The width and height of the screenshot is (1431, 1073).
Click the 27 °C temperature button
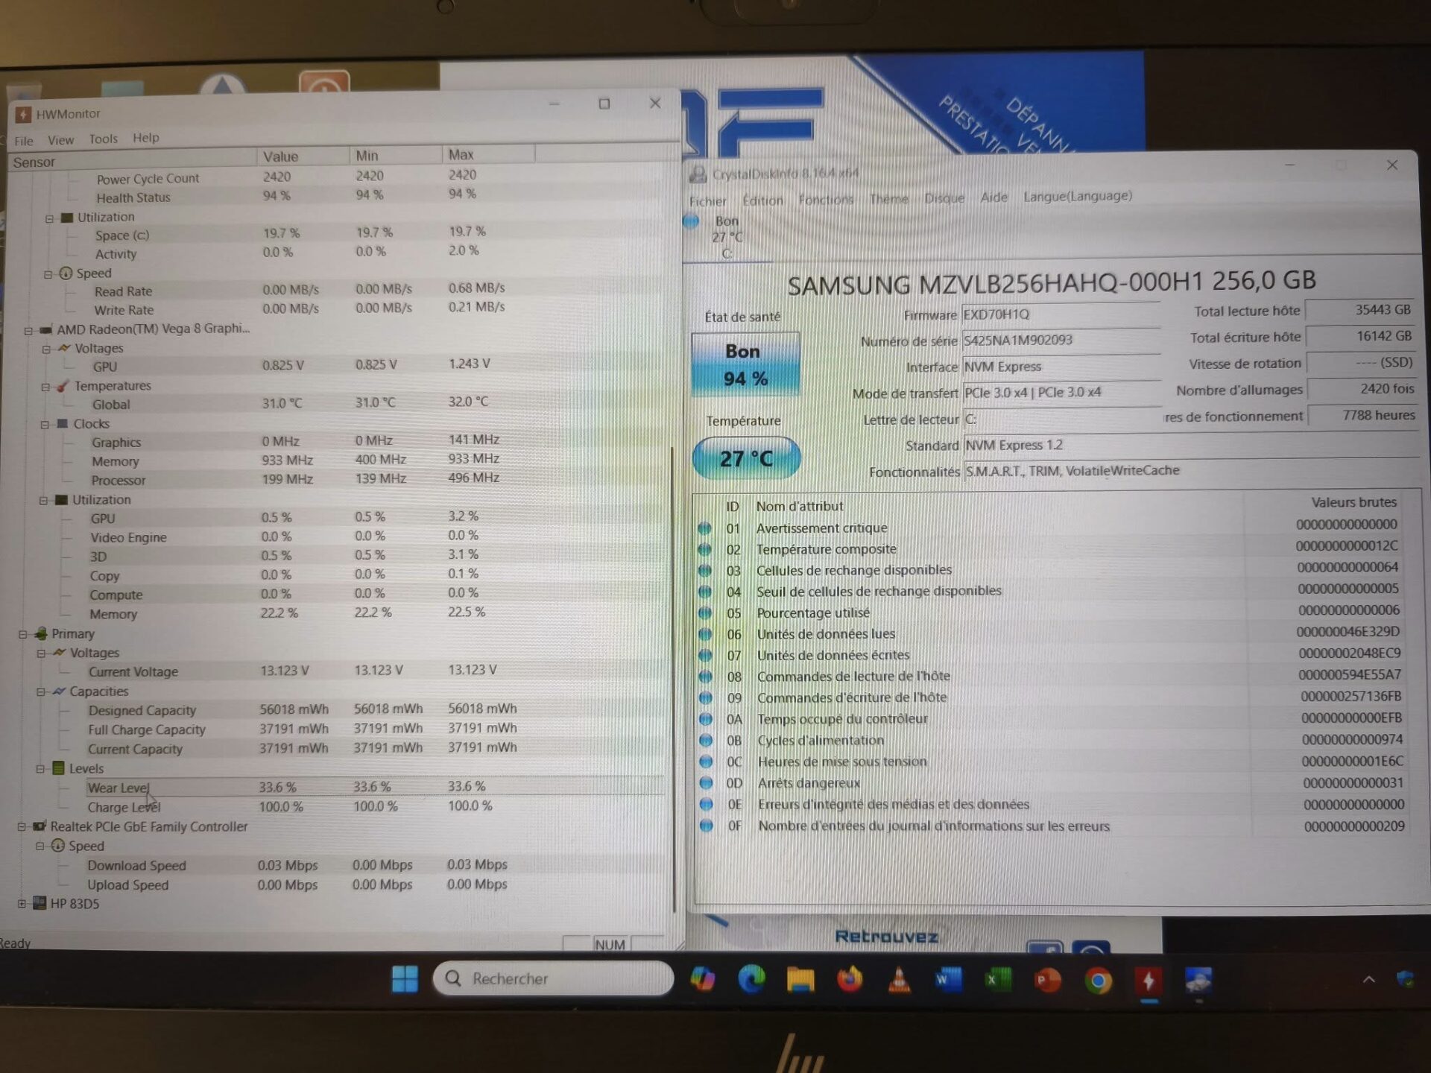pyautogui.click(x=746, y=458)
